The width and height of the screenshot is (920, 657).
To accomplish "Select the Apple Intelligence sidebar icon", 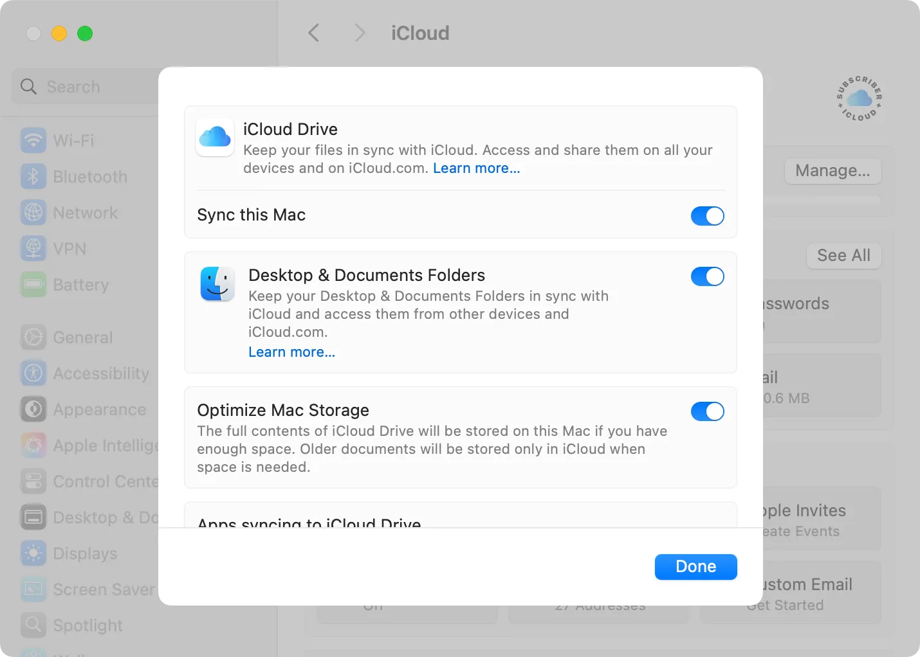I will pos(33,445).
